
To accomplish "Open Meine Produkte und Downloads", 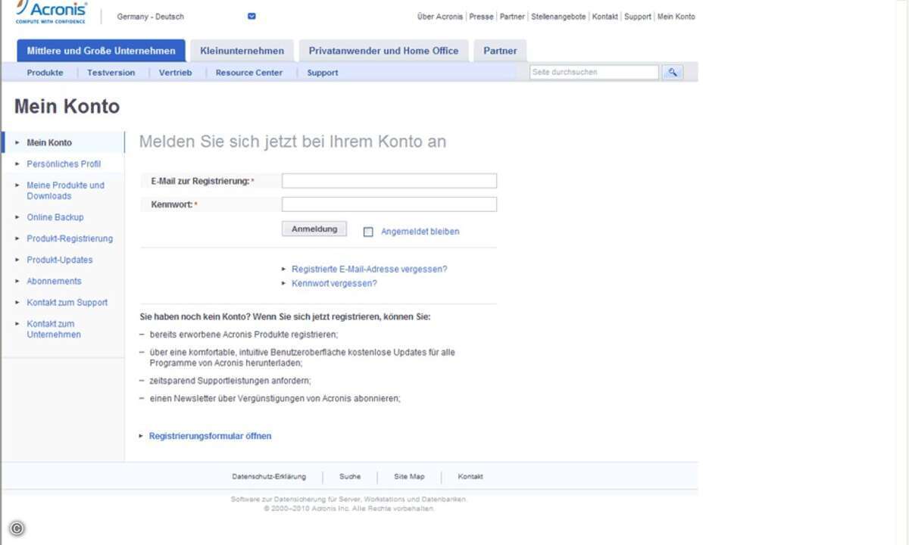I will click(x=66, y=191).
